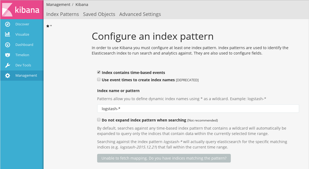Viewport: 309px width, 169px height.
Task: Select Management section label
Action: [26, 76]
